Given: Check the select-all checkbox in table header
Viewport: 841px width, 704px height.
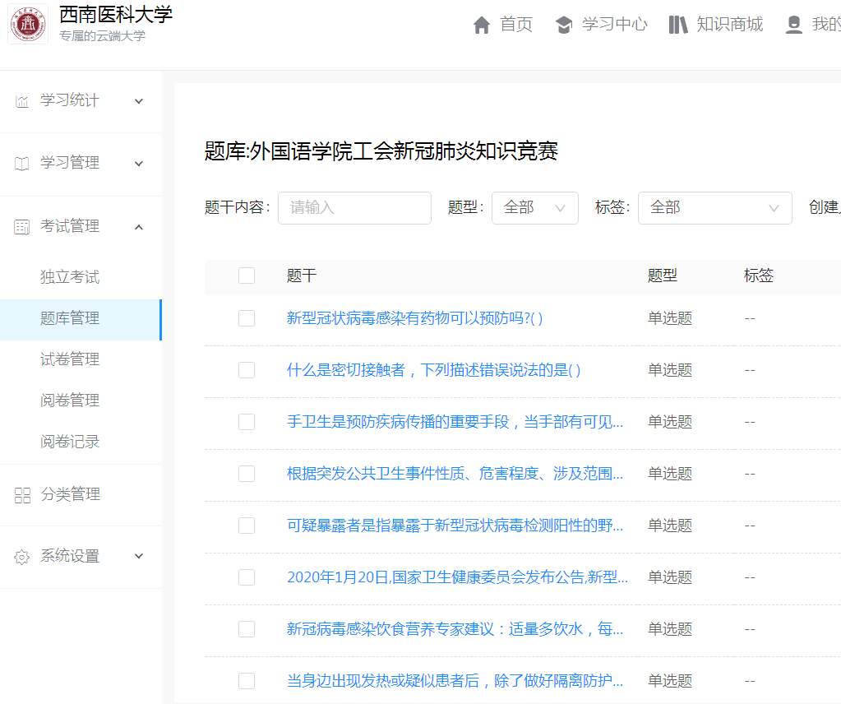Looking at the screenshot, I should [247, 276].
